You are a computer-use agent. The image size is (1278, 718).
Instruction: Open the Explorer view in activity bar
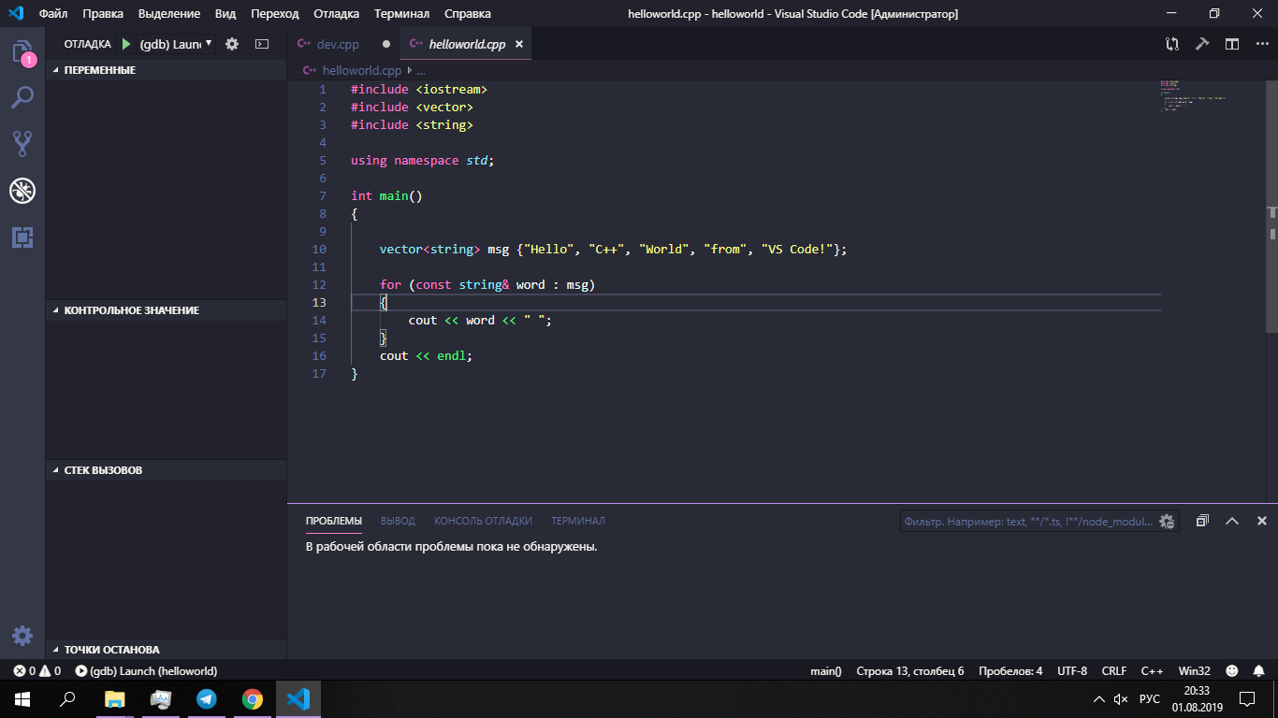coord(22,52)
